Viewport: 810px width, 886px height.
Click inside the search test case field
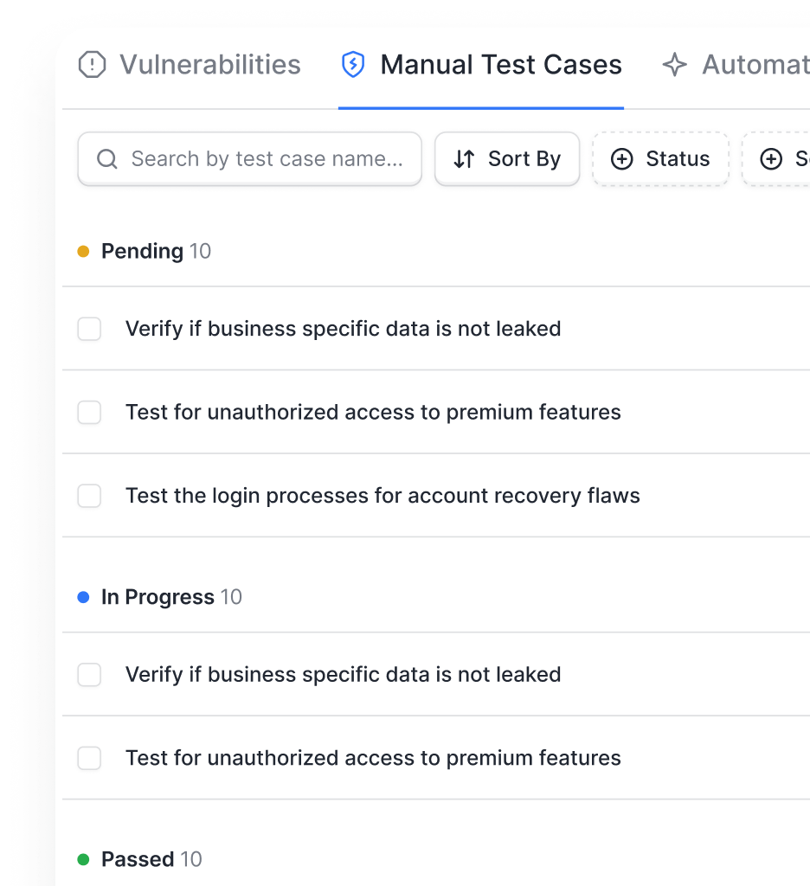click(x=260, y=158)
